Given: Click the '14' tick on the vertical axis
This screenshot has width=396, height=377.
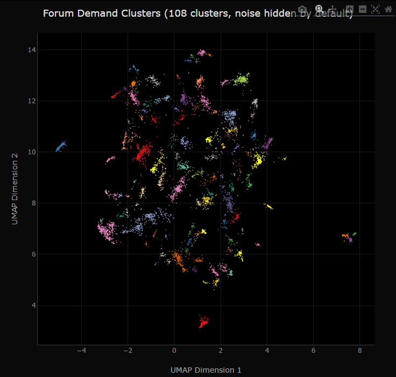Looking at the screenshot, I should pyautogui.click(x=32, y=50).
